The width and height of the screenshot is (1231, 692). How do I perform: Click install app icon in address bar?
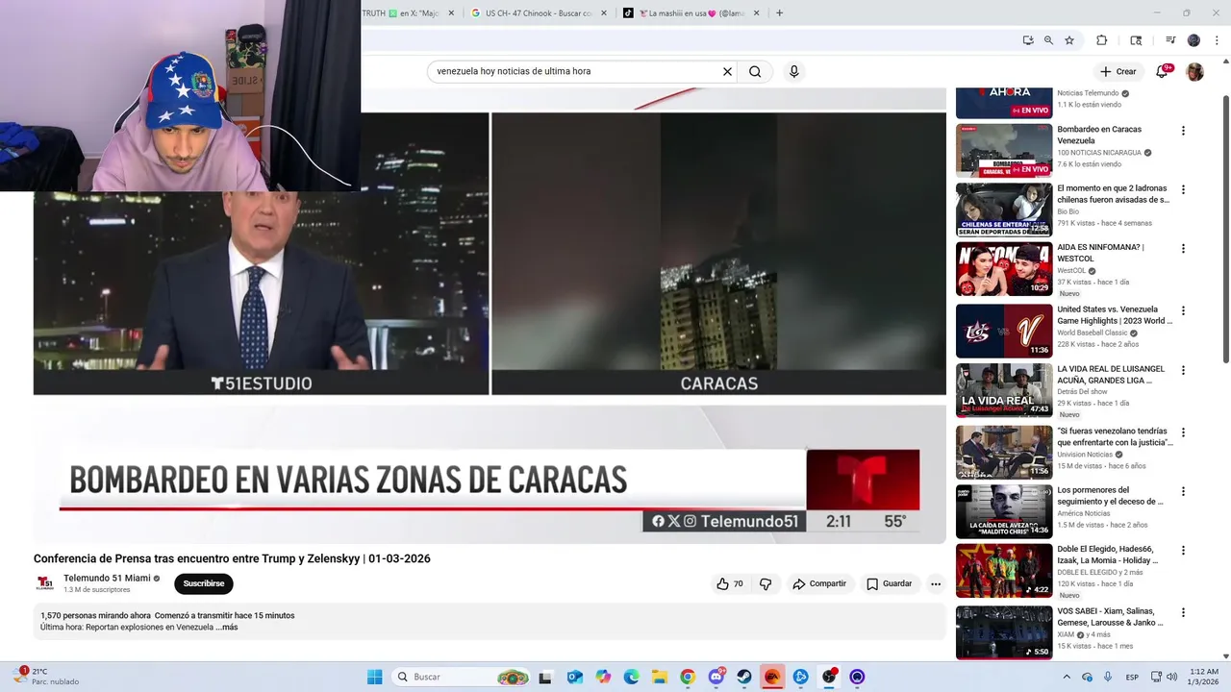1028,40
